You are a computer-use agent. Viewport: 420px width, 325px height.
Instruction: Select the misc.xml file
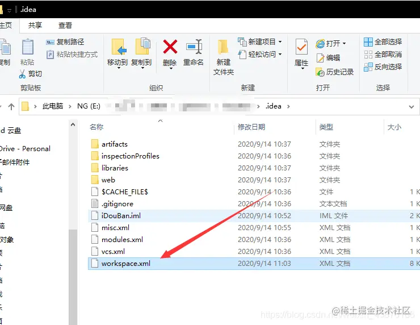tap(115, 228)
